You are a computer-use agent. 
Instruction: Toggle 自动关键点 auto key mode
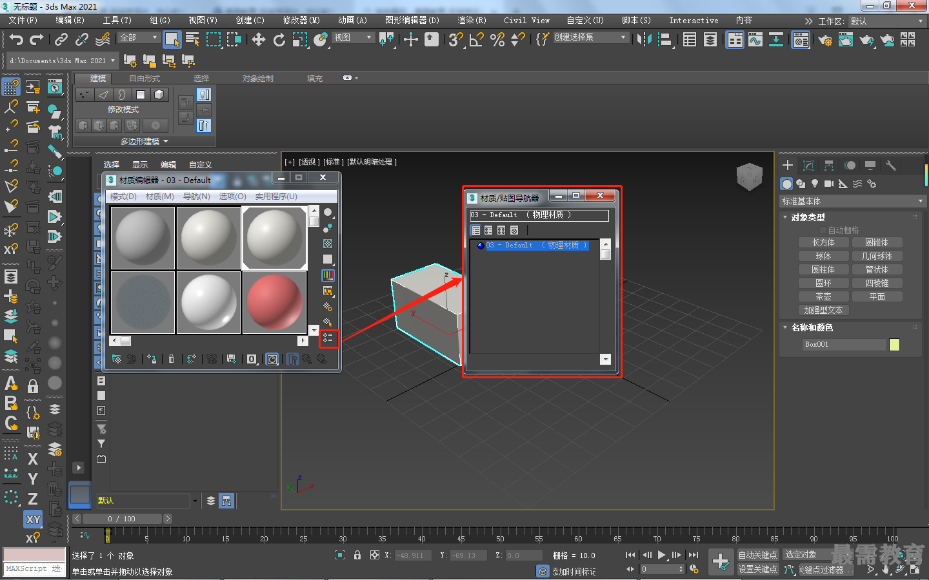click(758, 555)
